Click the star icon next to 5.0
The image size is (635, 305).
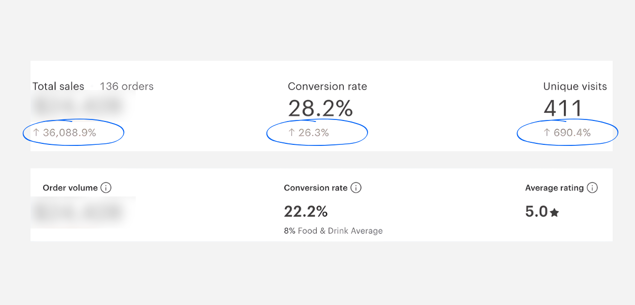tap(555, 212)
